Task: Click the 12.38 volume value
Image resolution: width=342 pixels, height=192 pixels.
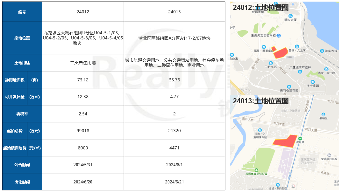Action: coord(83,97)
